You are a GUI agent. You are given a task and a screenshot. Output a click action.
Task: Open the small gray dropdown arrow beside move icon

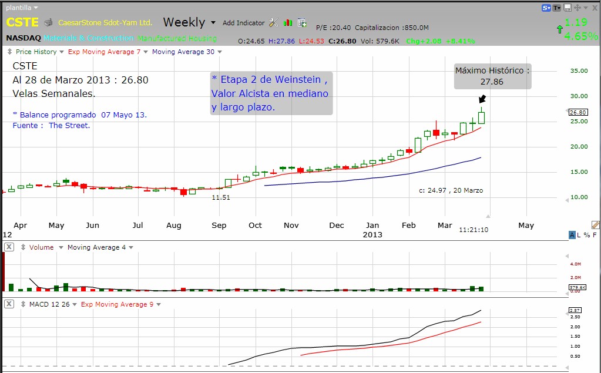[586, 8]
